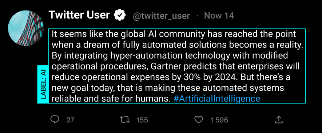Screen dimensions: 322x133
Task: Retweet the post using the arrows icon
Action: (x=125, y=120)
